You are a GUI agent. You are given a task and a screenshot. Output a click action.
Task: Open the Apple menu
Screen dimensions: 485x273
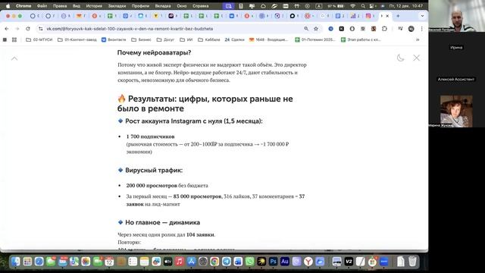[x=8, y=6]
